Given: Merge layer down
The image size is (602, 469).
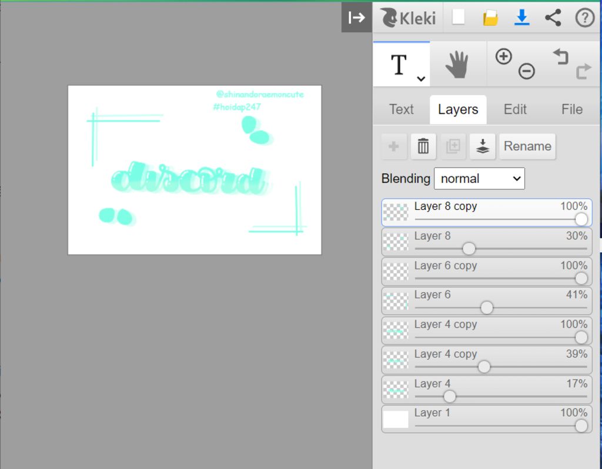Looking at the screenshot, I should click(483, 146).
